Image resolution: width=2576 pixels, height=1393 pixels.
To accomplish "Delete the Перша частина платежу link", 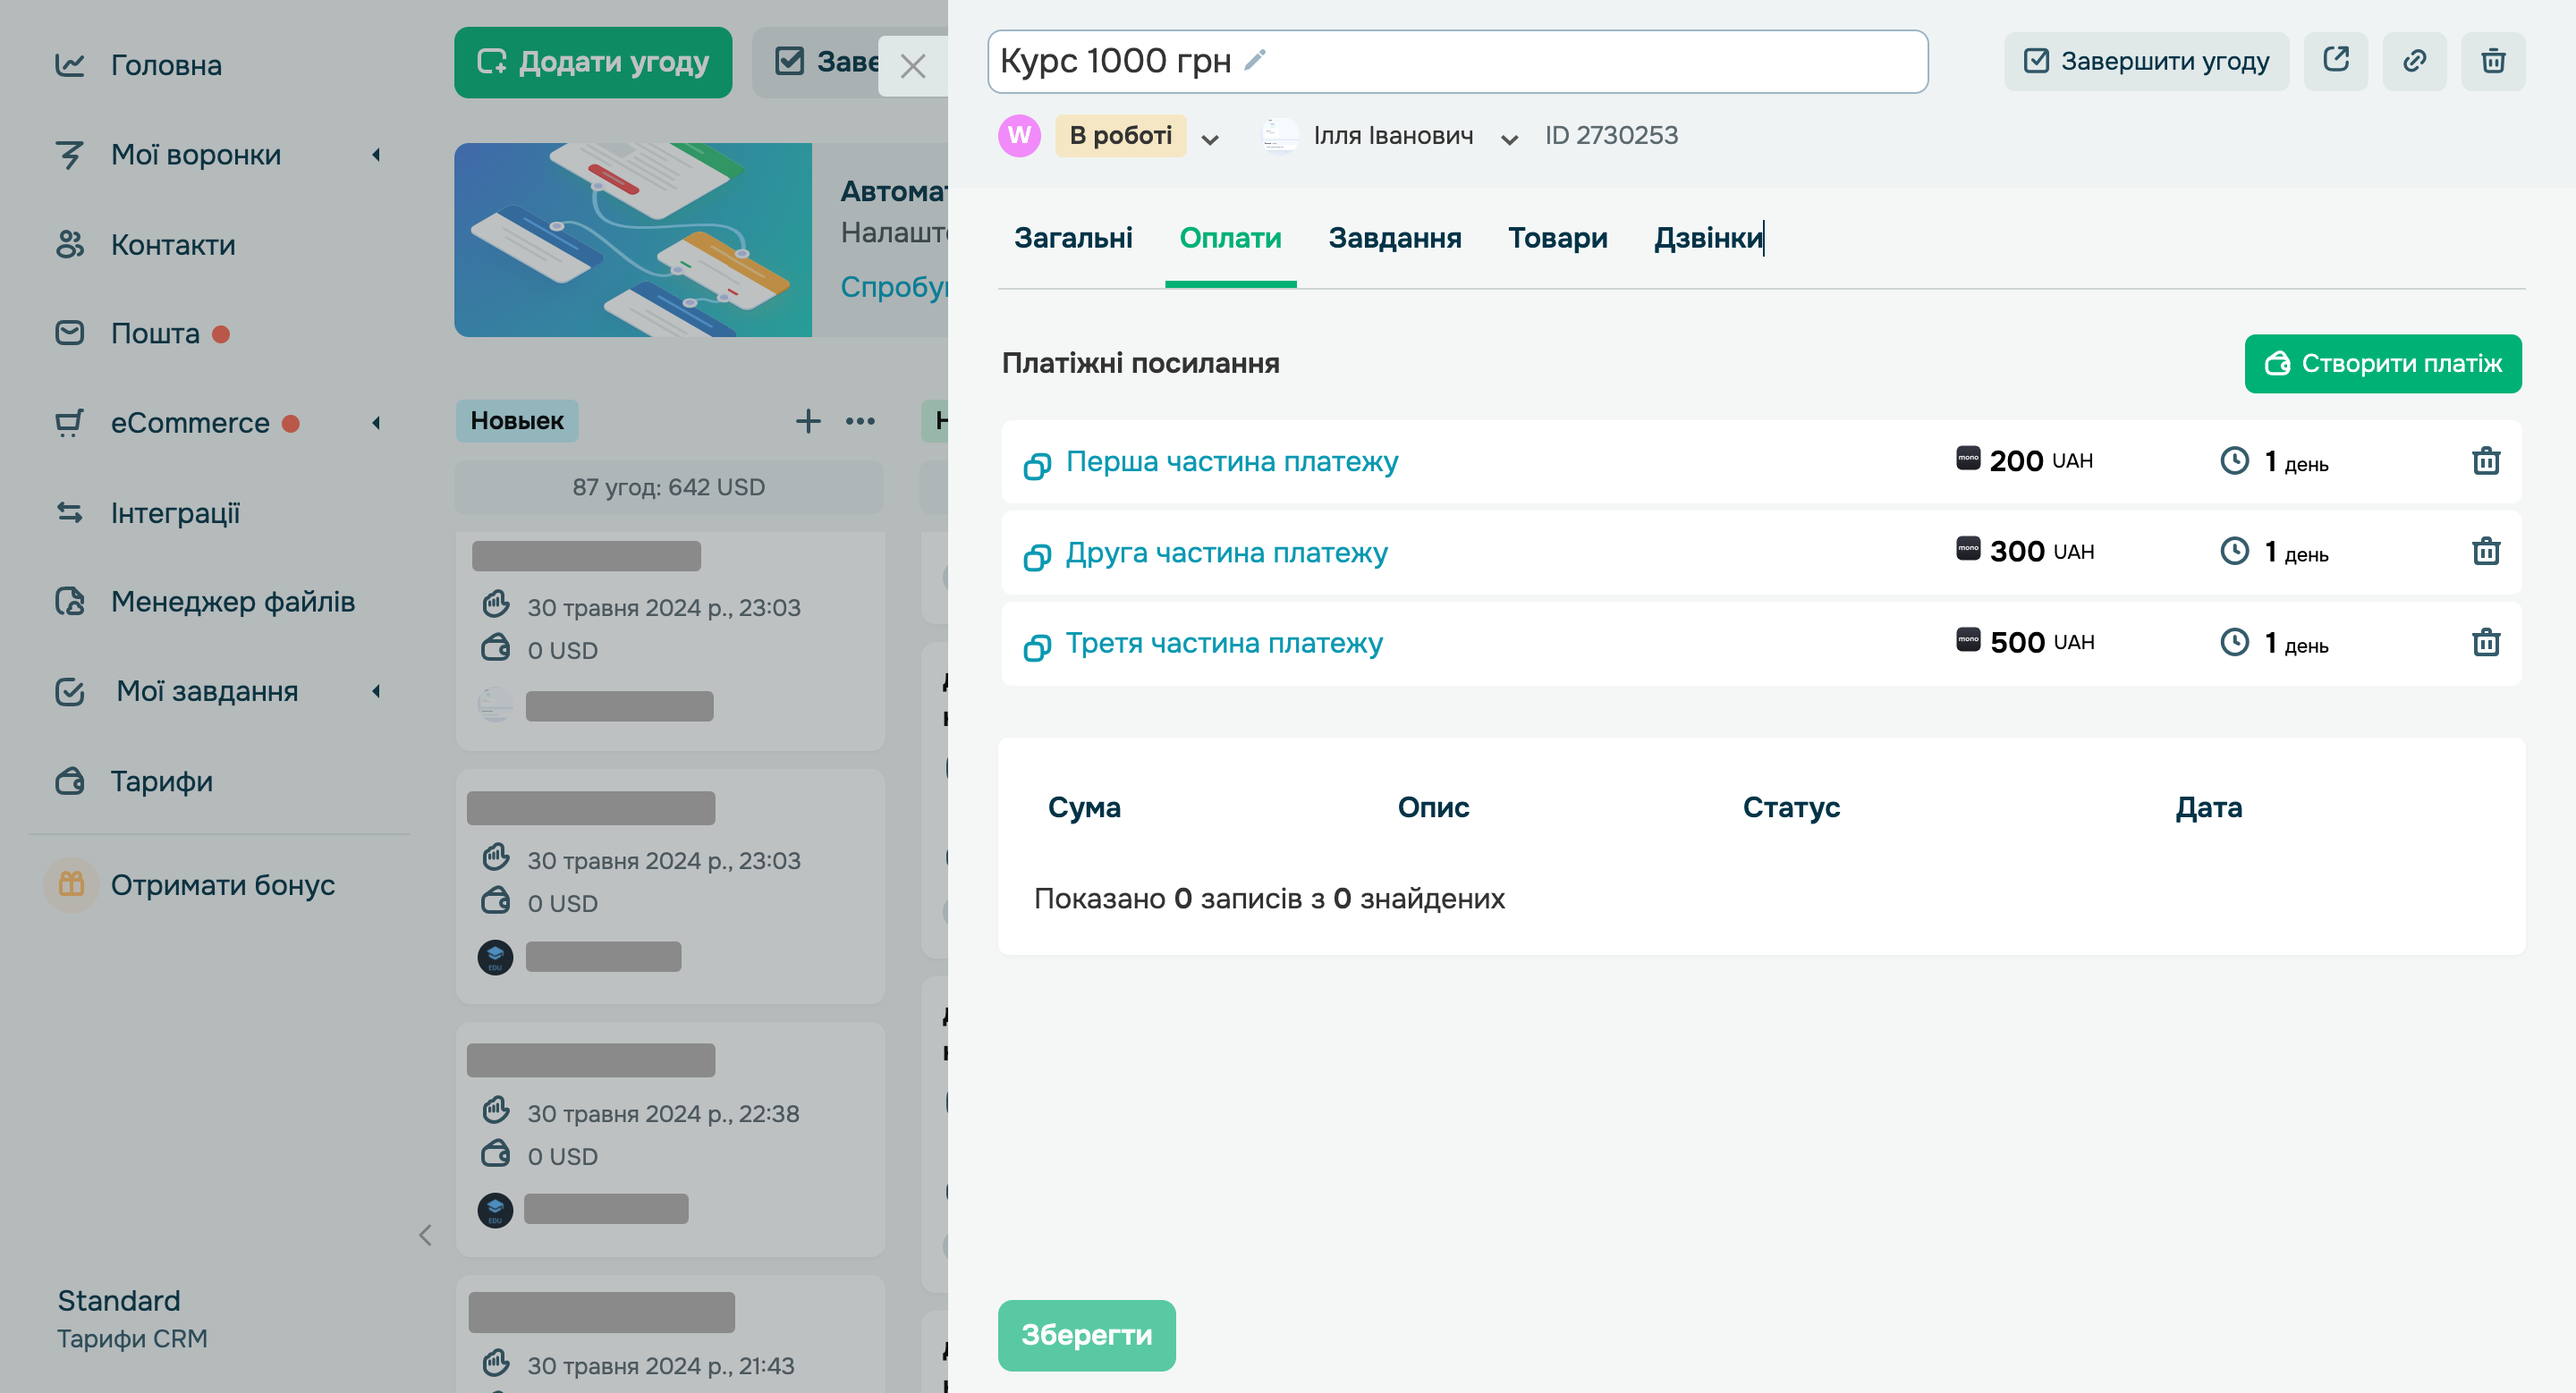I will click(2485, 461).
